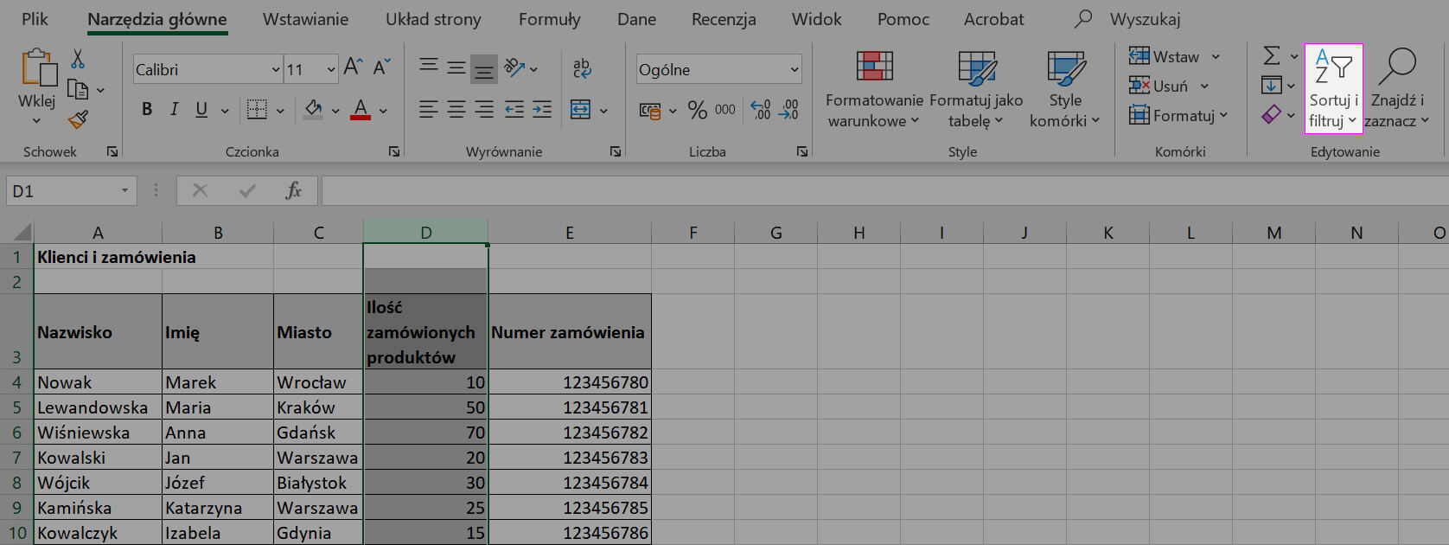Expand font color dropdown arrow
This screenshot has width=1449, height=545.
pyautogui.click(x=383, y=111)
